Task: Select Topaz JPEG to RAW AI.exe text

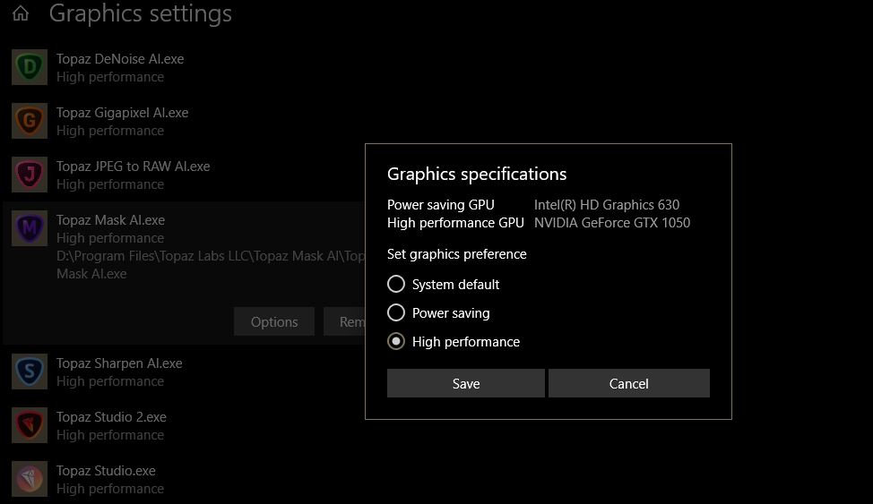Action: click(x=133, y=167)
